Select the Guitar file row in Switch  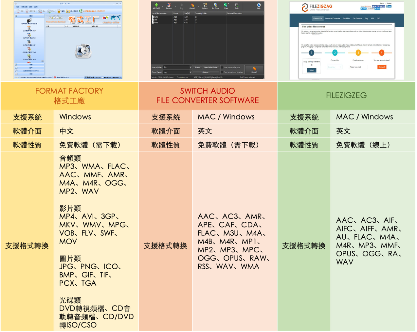pyautogui.click(x=208, y=17)
